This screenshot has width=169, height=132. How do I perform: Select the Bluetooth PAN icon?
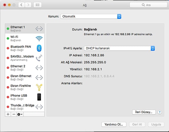click(39, 48)
